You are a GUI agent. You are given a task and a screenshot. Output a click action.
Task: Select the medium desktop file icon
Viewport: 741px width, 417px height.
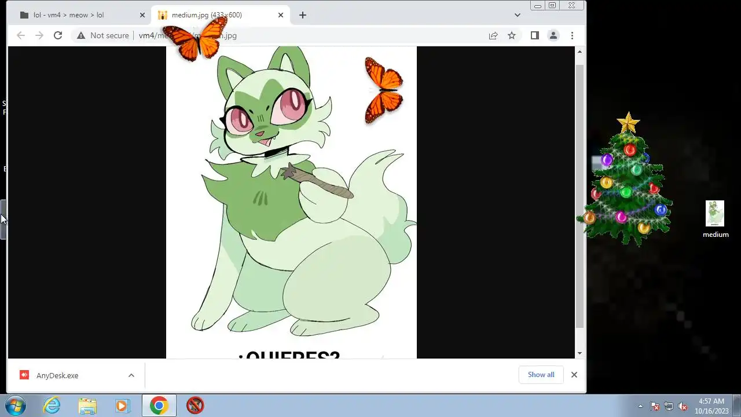pos(716,219)
